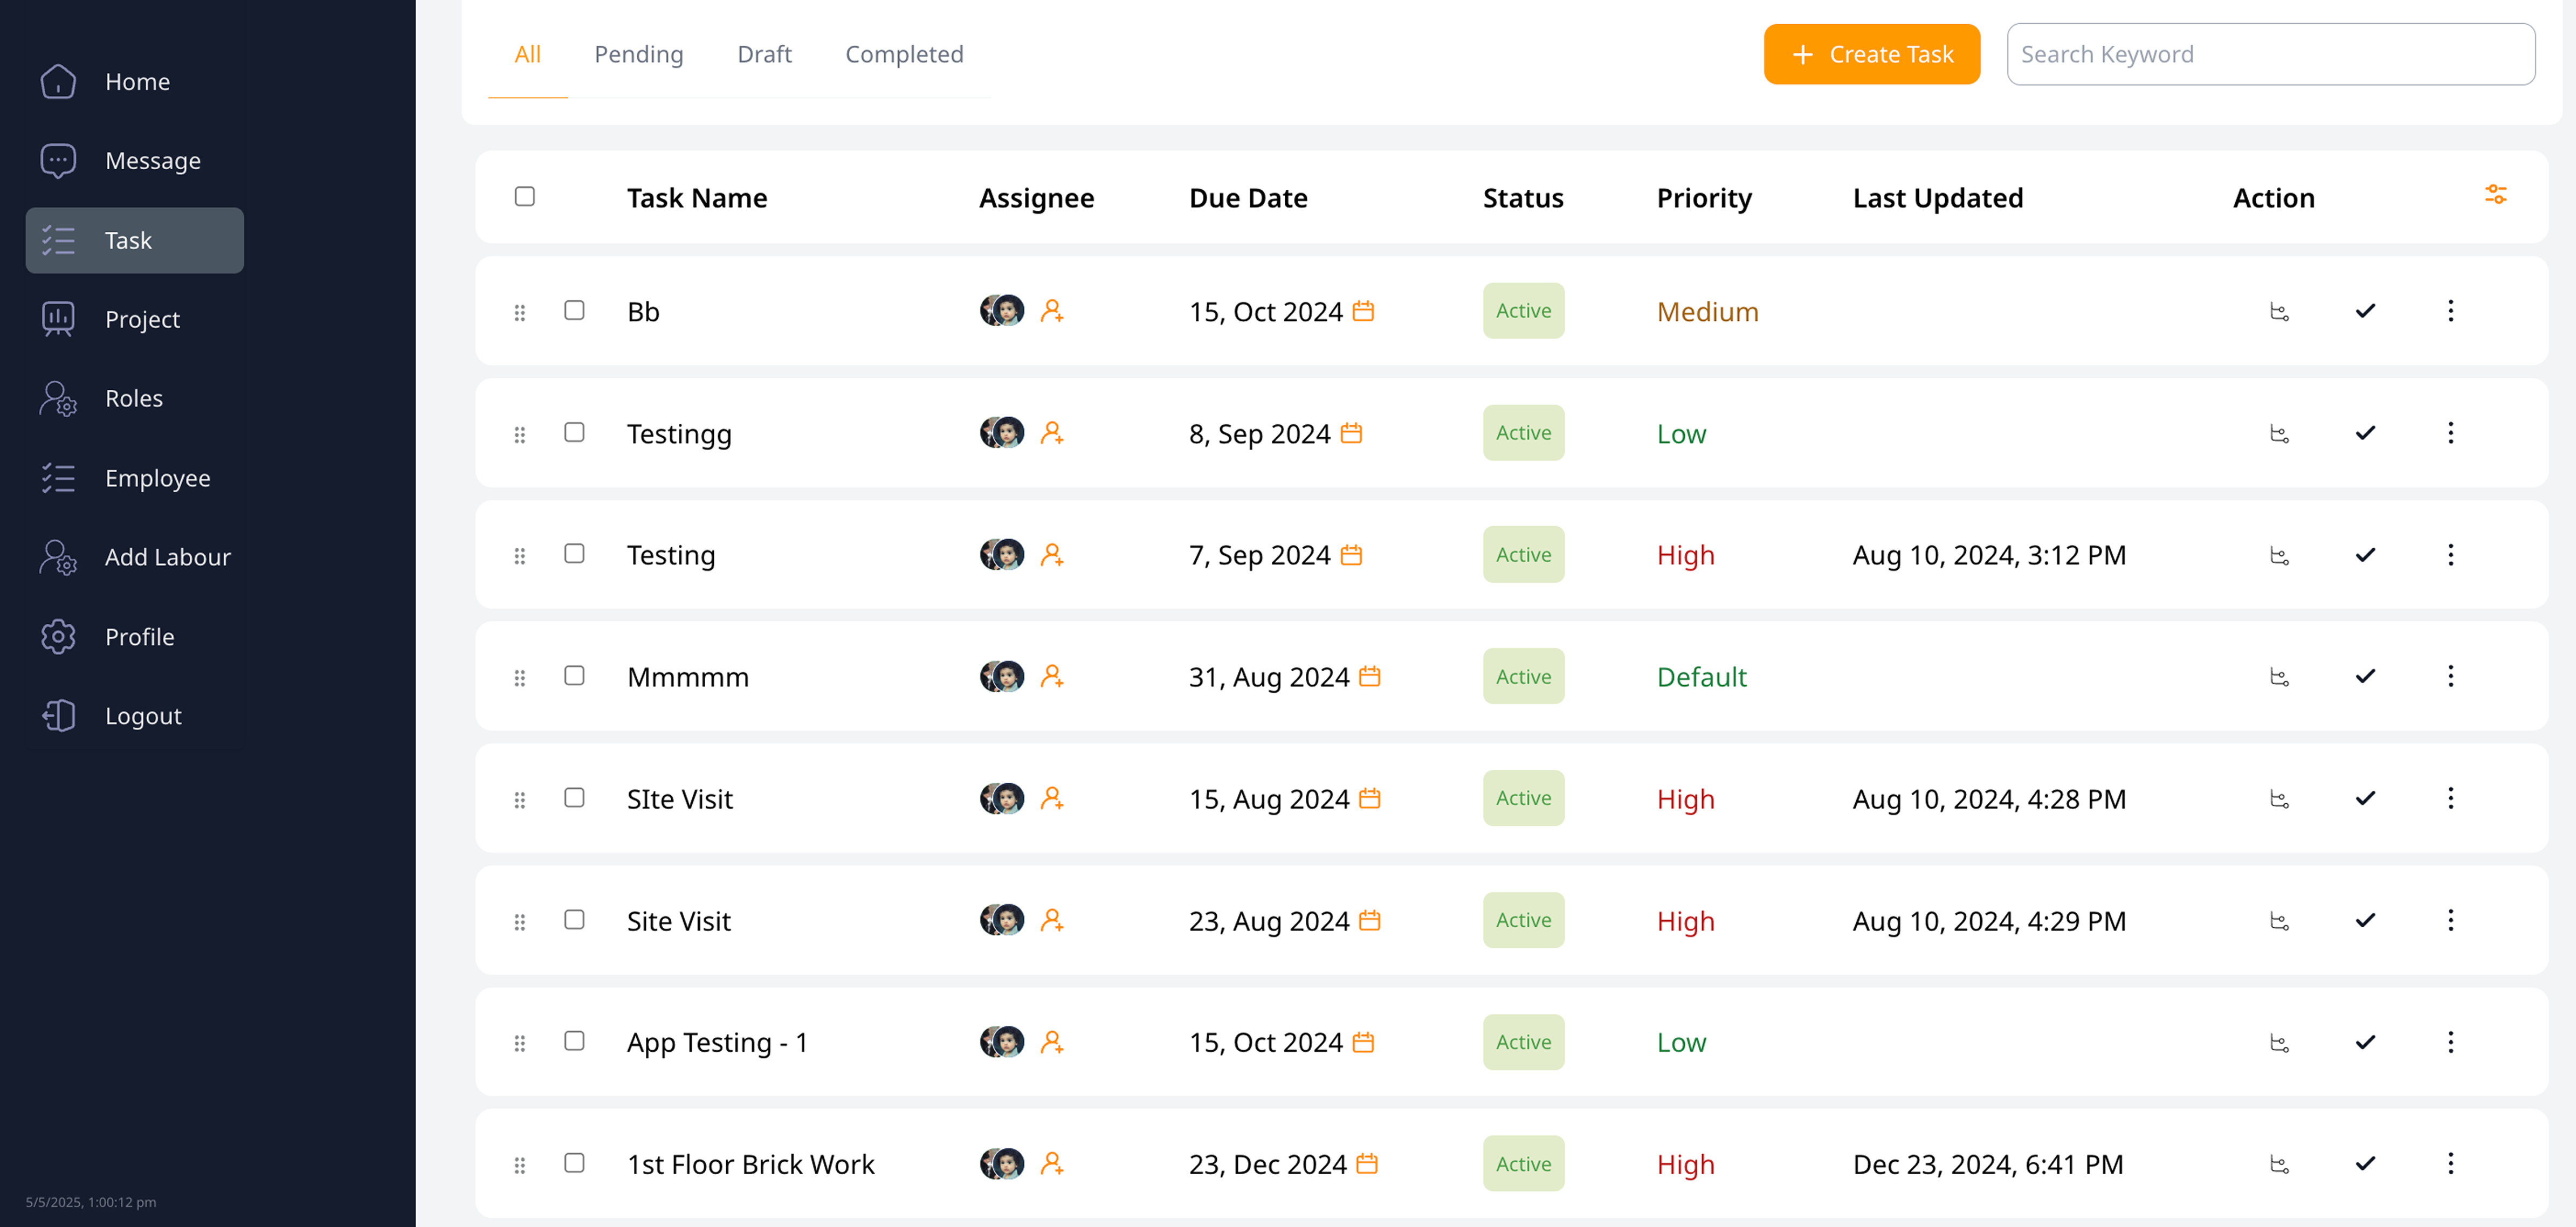This screenshot has width=2576, height=1227.
Task: Click add assignee icon for Bb task
Action: pyautogui.click(x=1051, y=311)
